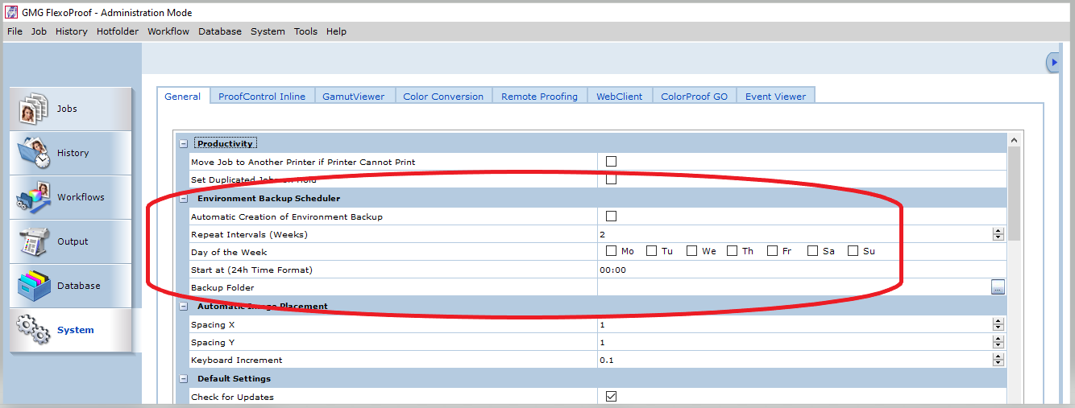1075x408 pixels.
Task: Adjust Spacing X stepper
Action: point(998,324)
